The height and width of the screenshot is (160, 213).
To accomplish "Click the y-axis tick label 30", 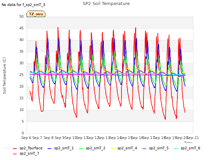I will (x=21, y=63).
